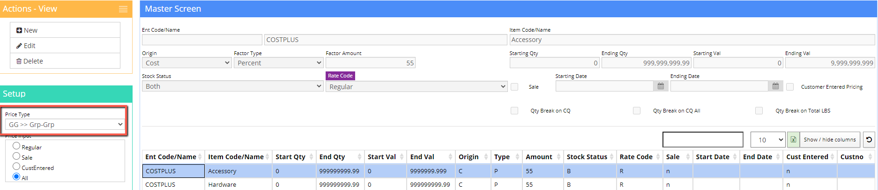Click the hamburger menu icon in Actions header

click(123, 9)
